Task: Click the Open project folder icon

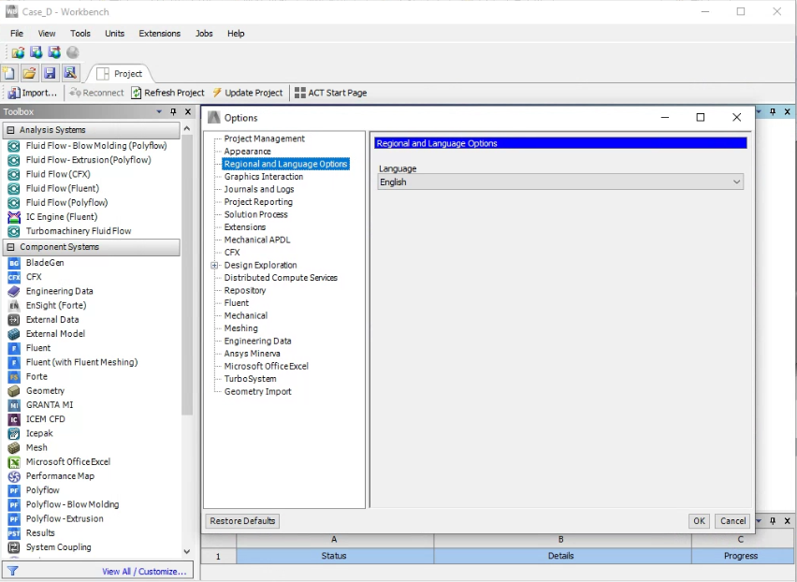Action: click(29, 73)
